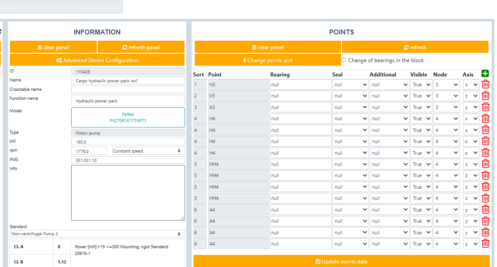Click the Update points data button

pos(341,261)
